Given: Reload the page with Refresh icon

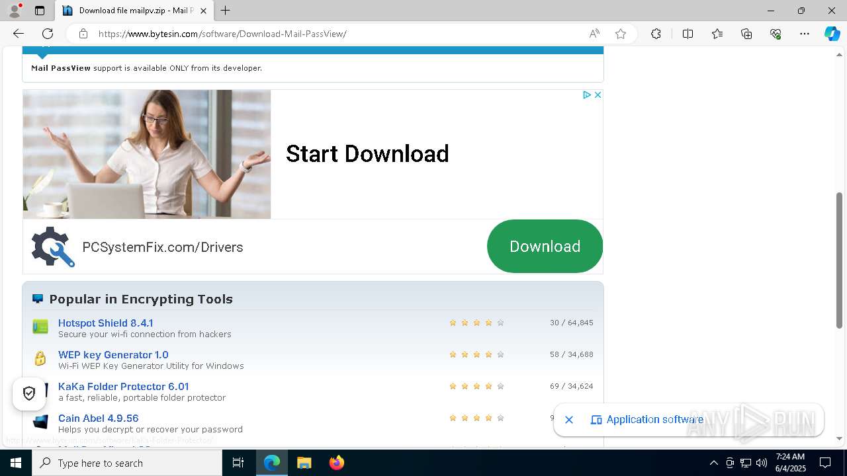Looking at the screenshot, I should coord(48,34).
